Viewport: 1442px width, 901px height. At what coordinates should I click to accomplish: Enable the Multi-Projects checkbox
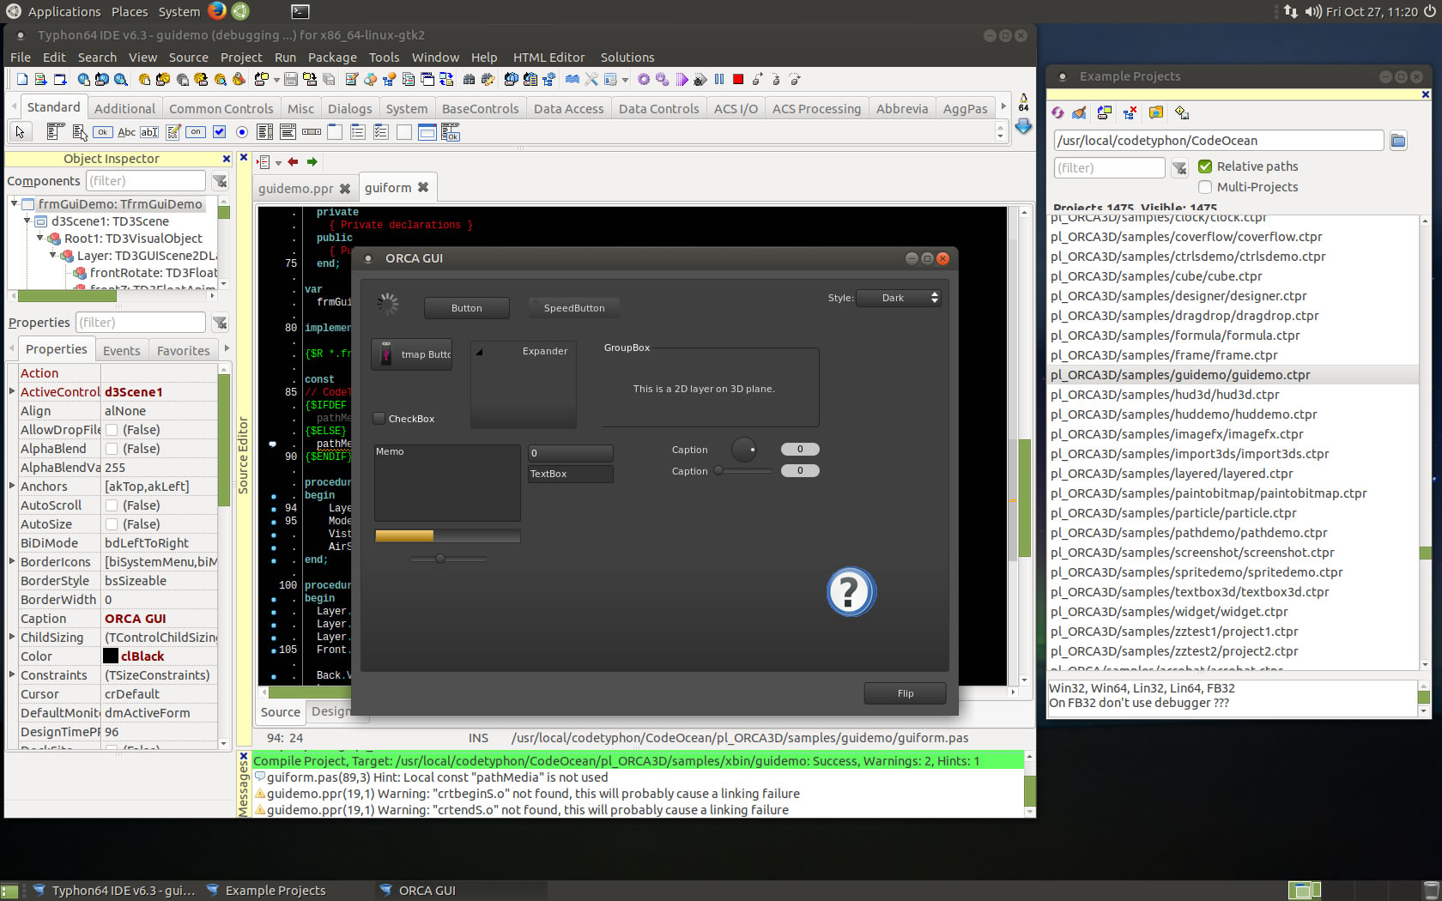click(x=1205, y=187)
